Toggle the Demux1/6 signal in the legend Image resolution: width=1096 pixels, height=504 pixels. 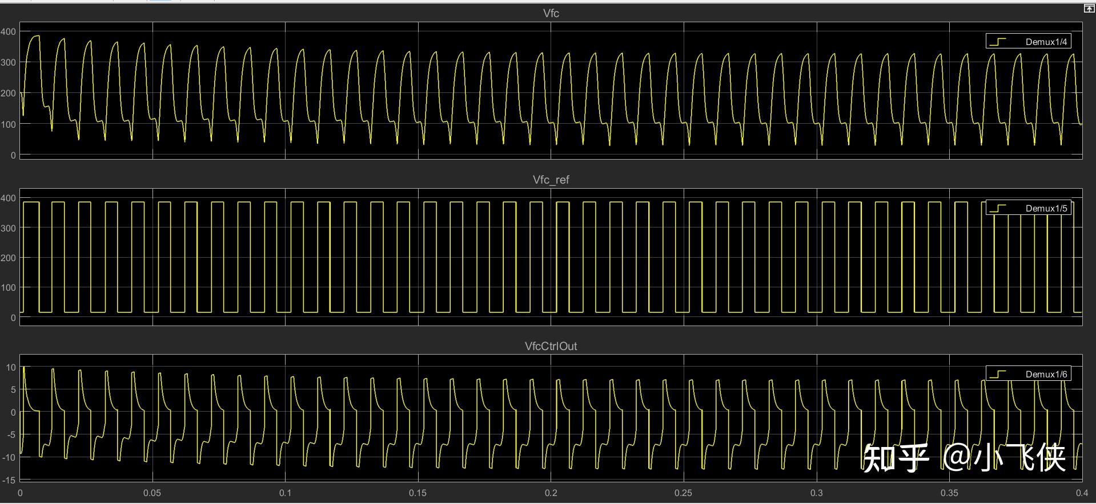(x=1028, y=374)
